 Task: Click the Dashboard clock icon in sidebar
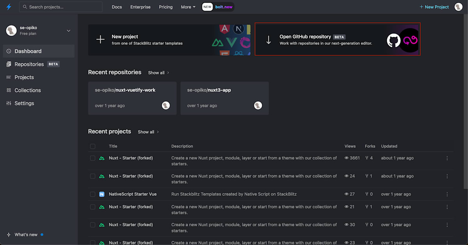pos(9,51)
